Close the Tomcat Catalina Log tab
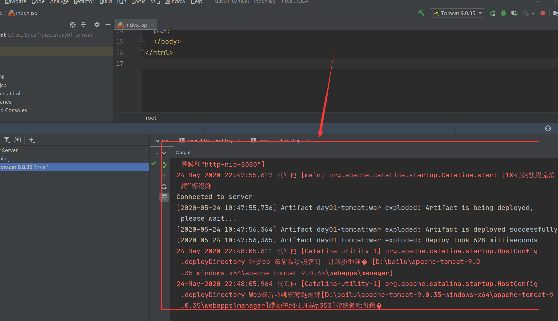558x321 pixels. pos(307,140)
